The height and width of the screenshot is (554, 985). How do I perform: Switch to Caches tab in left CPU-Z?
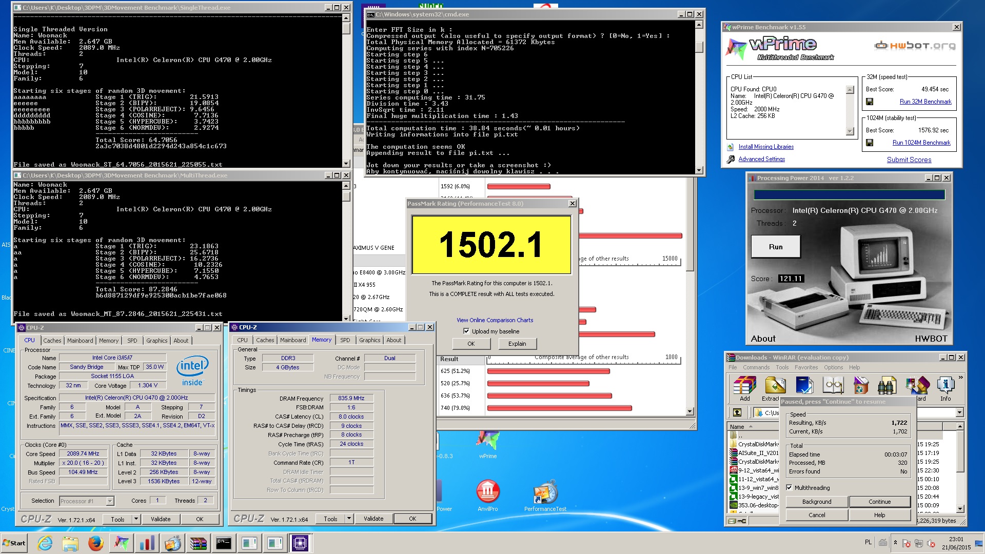click(x=52, y=341)
